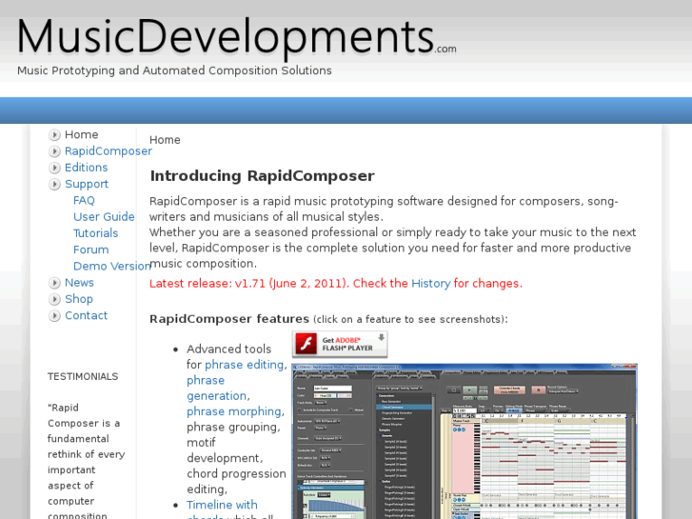Click the arrow bullet icon beside Home
The height and width of the screenshot is (519, 692).
54,135
